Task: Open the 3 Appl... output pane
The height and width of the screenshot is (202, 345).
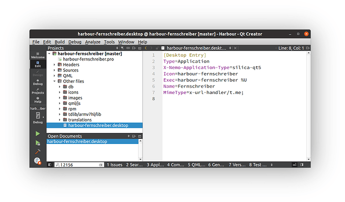Action: point(155,164)
